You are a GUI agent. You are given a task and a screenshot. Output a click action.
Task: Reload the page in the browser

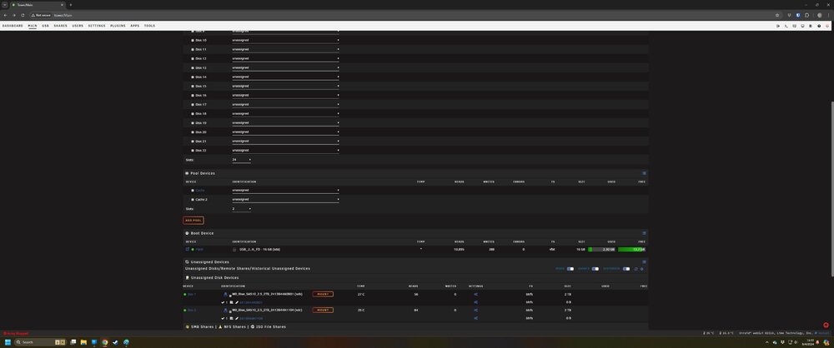[23, 15]
